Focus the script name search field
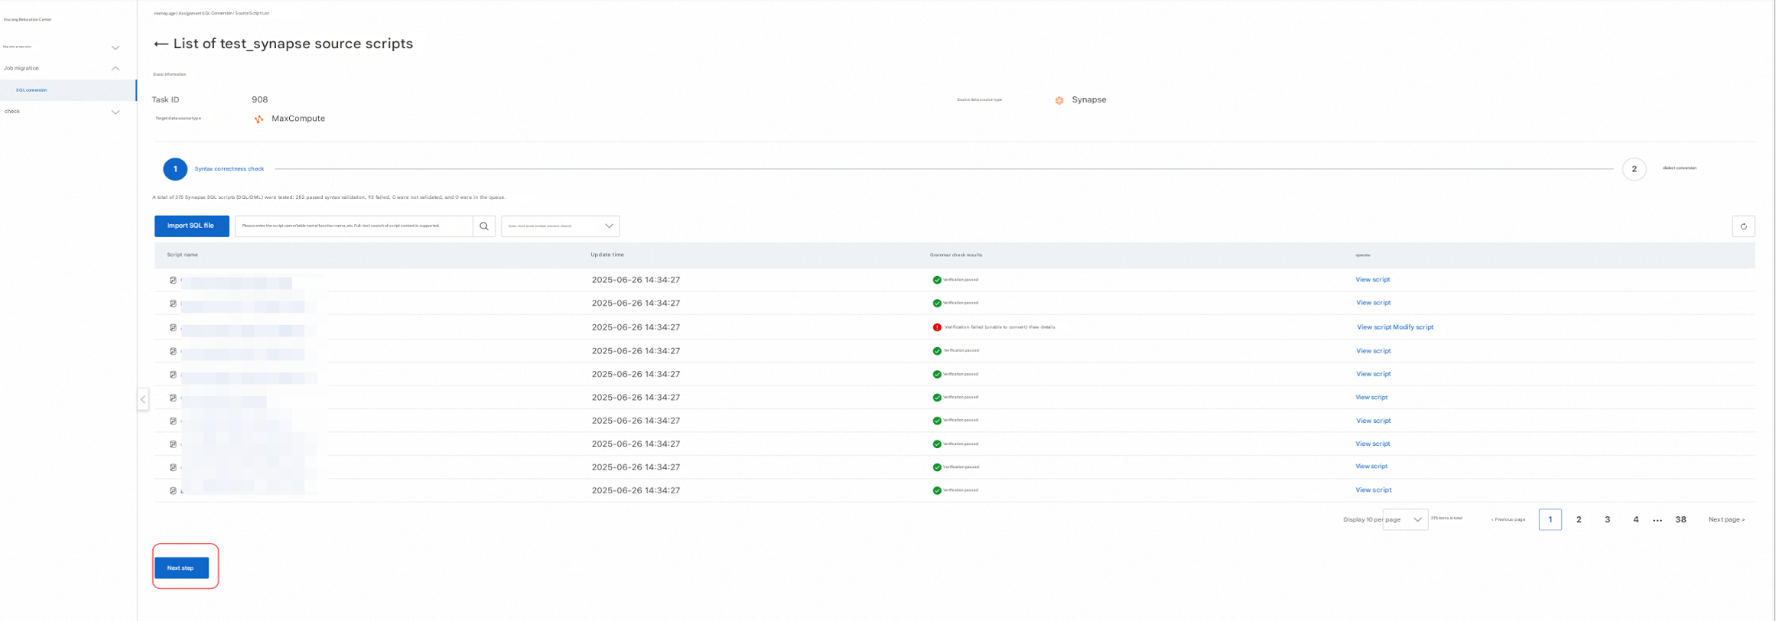The width and height of the screenshot is (1776, 621). pos(353,226)
